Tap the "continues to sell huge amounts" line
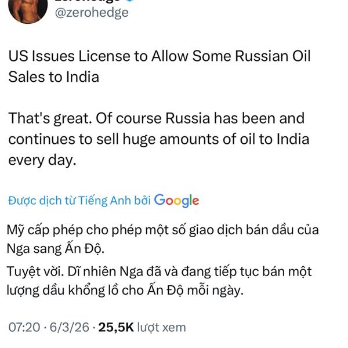348x348 pixels. tap(158, 139)
